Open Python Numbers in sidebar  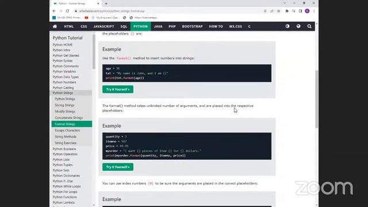click(x=64, y=82)
